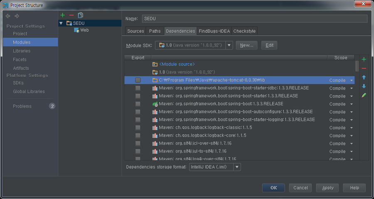This screenshot has width=374, height=199.
Task: Click the spring-boot:1.3.3 green leaf icon
Action: (155, 104)
